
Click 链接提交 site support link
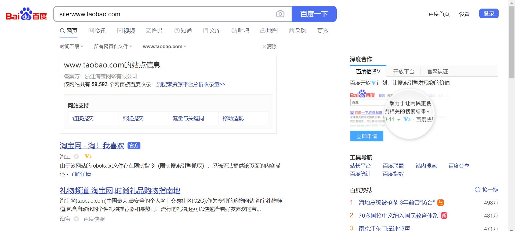coord(83,118)
